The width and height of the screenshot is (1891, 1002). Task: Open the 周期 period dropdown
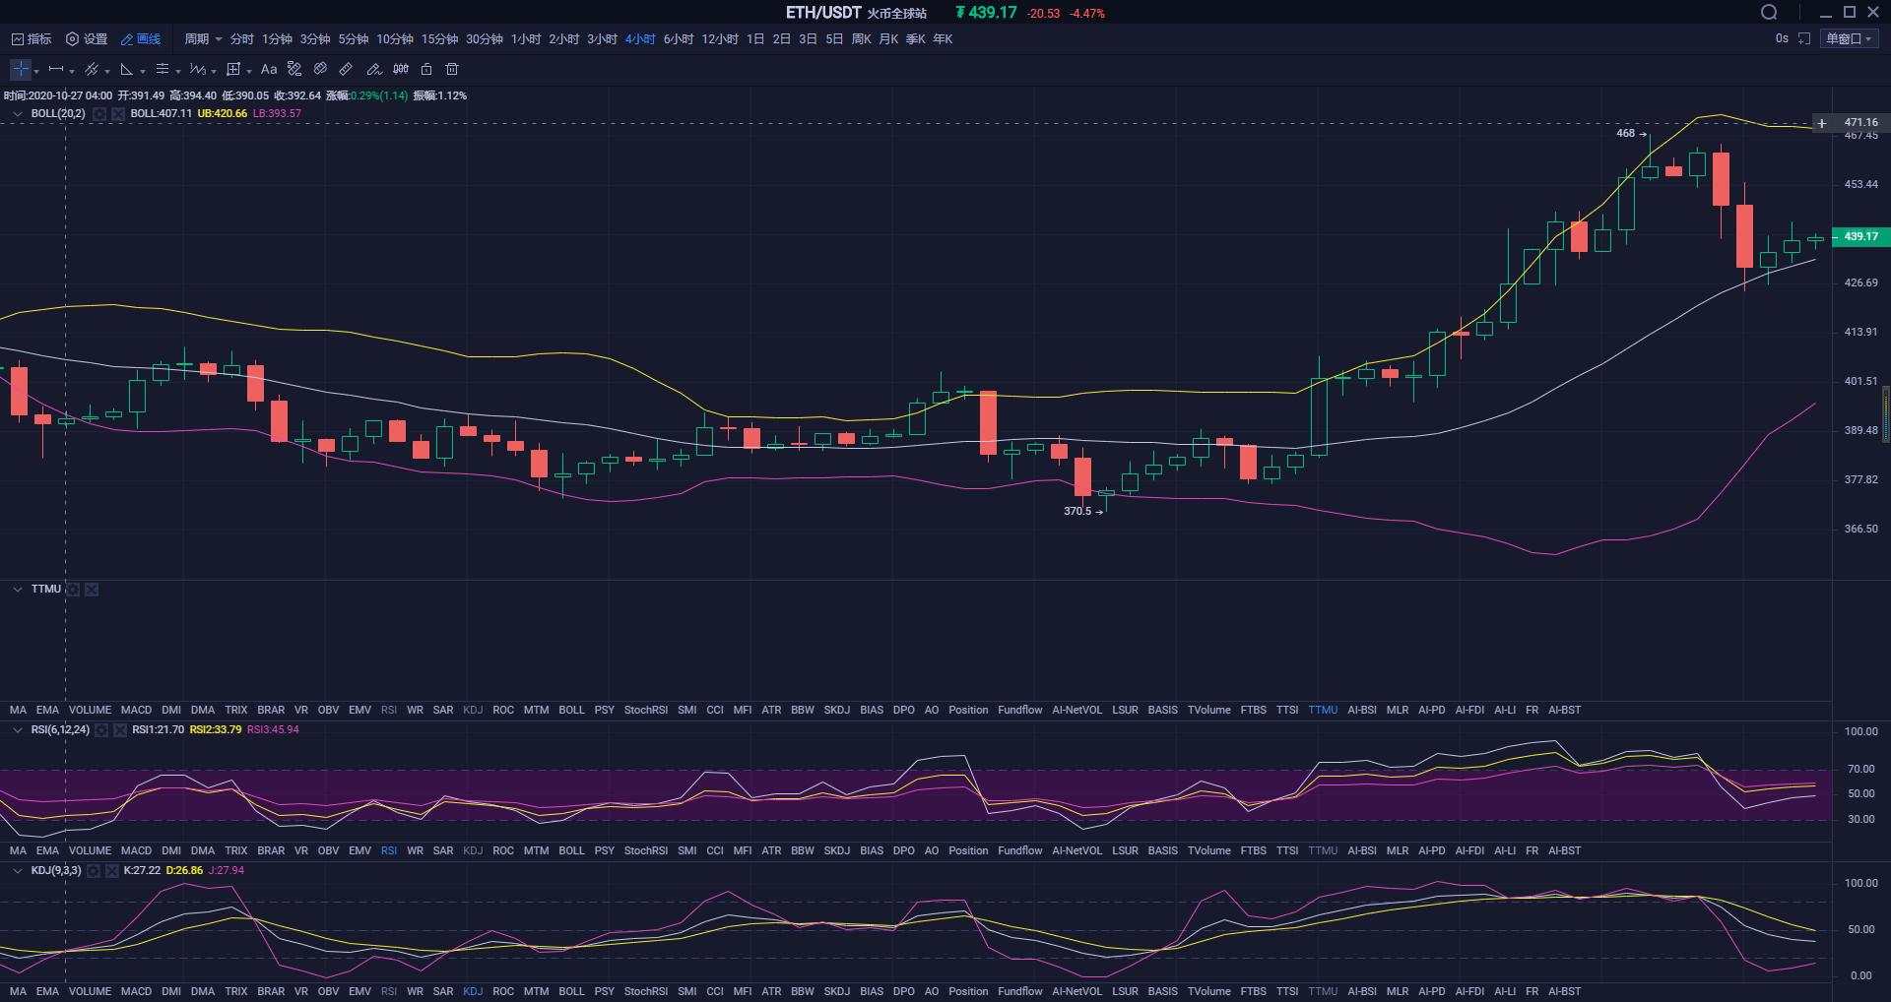tap(203, 39)
